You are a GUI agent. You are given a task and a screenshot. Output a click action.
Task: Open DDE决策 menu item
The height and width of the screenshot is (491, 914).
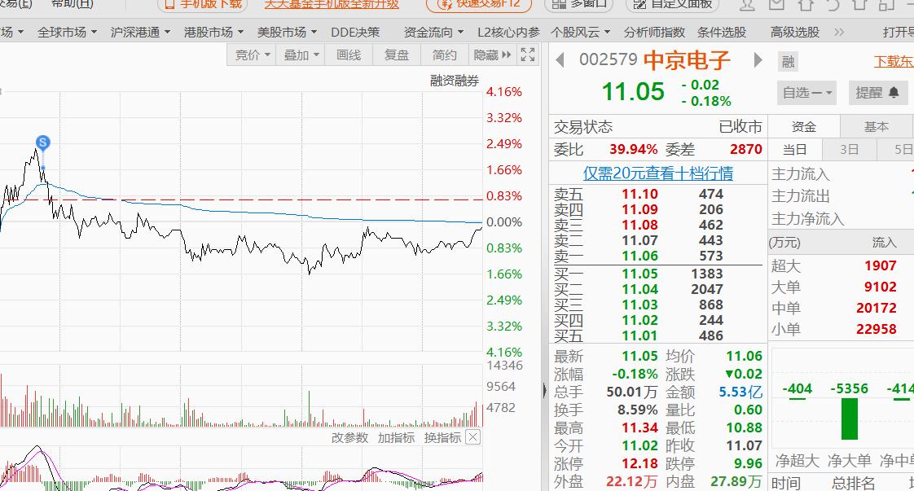[355, 32]
